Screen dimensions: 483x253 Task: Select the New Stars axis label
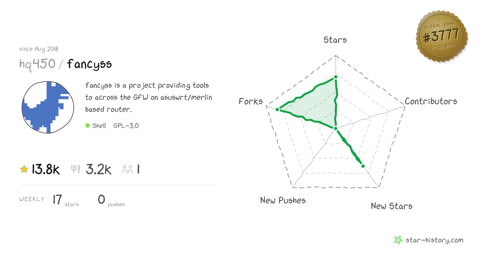[392, 206]
